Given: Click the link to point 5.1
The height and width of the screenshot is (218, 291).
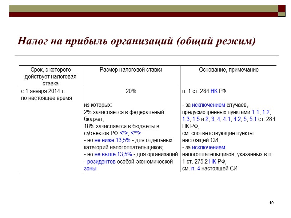Looking at the screenshot, I should pos(253,119).
